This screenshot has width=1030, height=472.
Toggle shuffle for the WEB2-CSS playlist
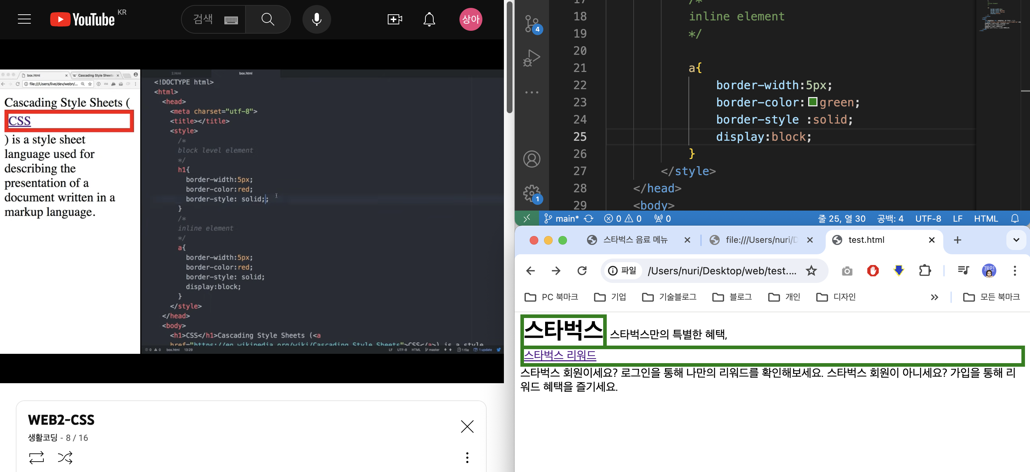pos(65,457)
